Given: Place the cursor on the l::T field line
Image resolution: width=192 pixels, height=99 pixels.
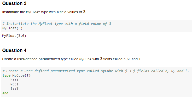Looking at the screenshot, I should [14, 89].
